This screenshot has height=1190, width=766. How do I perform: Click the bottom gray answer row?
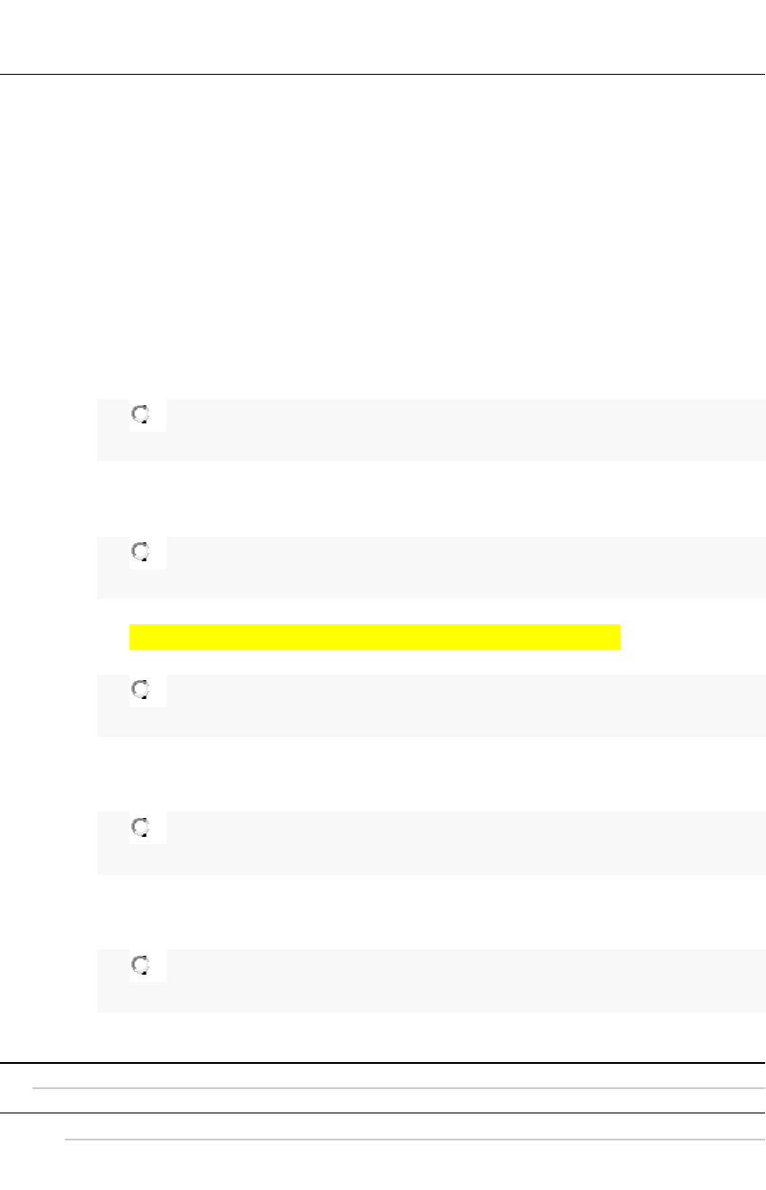[450, 982]
